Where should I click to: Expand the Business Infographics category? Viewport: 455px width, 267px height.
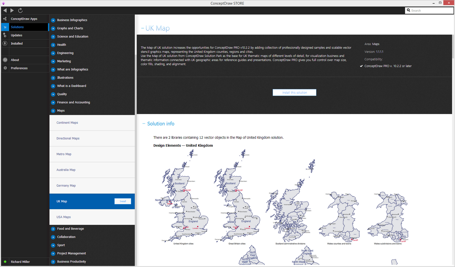53,20
